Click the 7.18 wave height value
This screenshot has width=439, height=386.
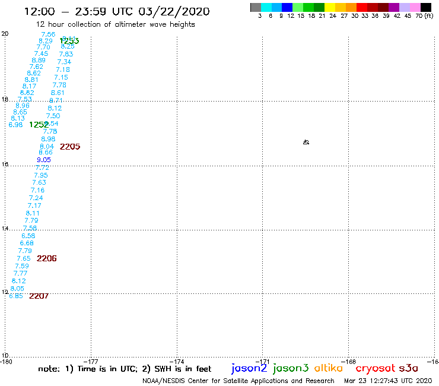point(63,69)
